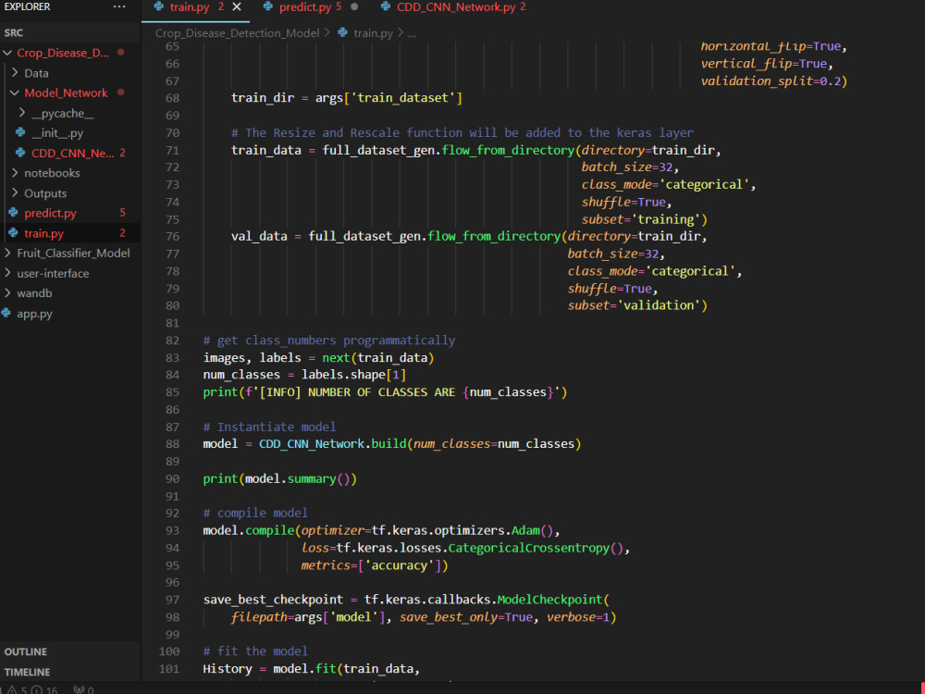Click validation_split=0.2 argument
This screenshot has height=694, width=925.
point(771,81)
